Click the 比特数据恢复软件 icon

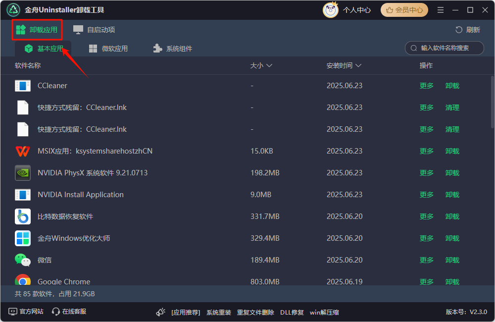(x=23, y=216)
